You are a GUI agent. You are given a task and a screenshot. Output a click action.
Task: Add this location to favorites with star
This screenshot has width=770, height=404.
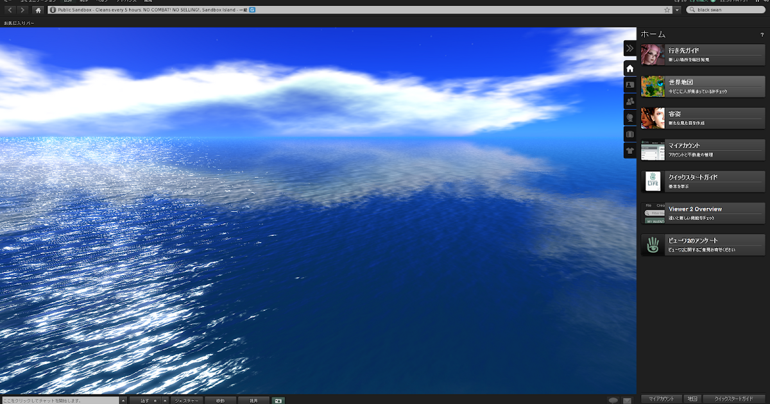[x=667, y=10]
